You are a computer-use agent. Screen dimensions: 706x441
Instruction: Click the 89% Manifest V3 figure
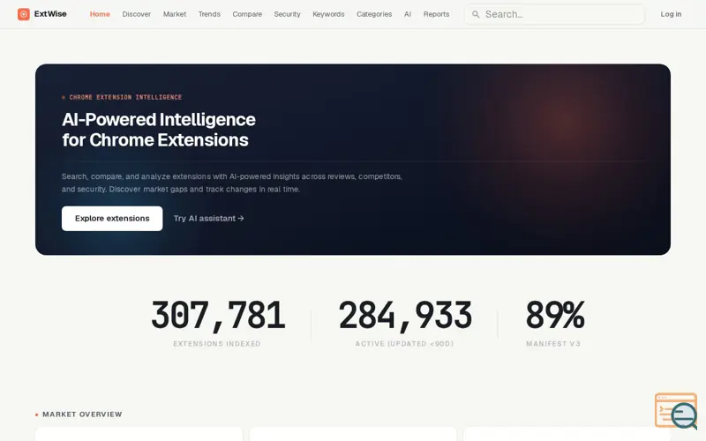[555, 315]
